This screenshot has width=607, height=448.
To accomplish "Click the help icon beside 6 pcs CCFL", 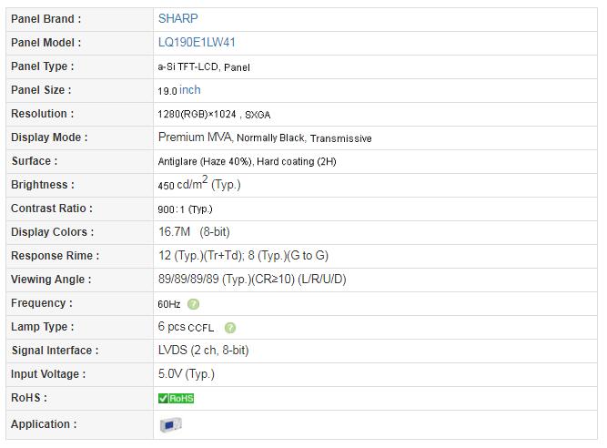I will tap(230, 328).
